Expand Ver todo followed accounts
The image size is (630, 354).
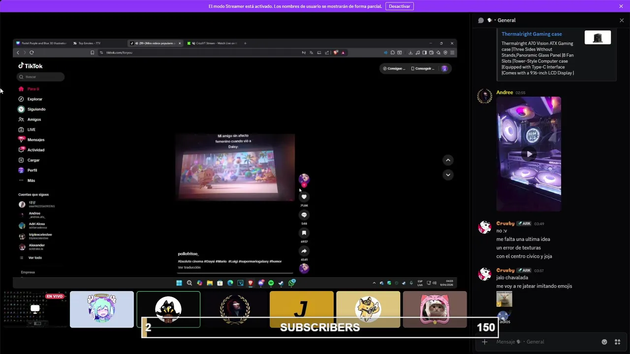click(31, 258)
